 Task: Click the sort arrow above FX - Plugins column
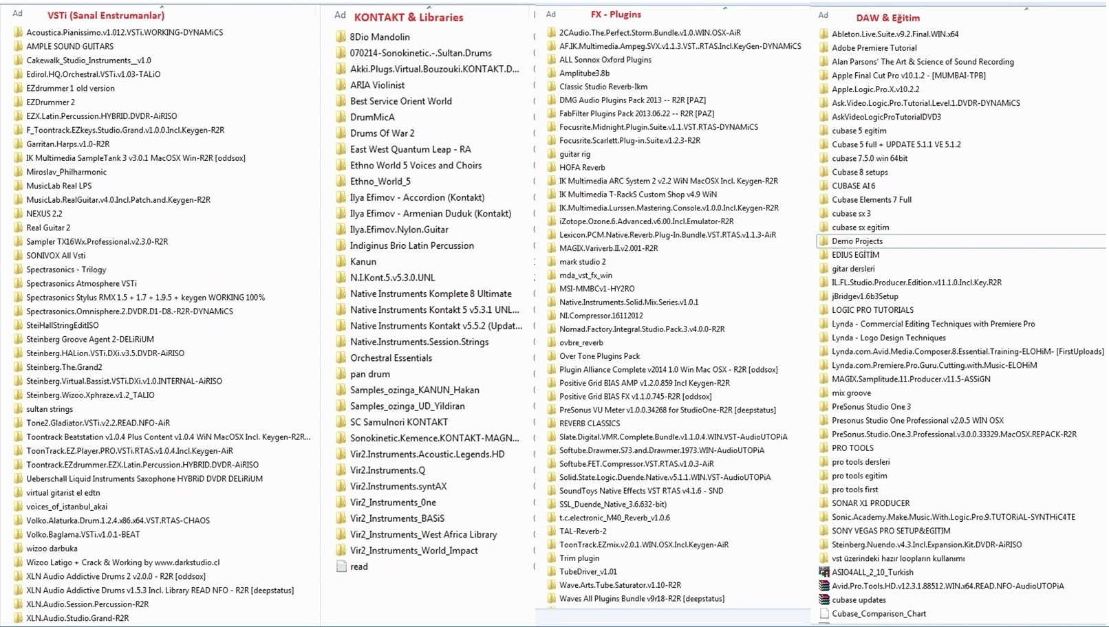tap(725, 8)
